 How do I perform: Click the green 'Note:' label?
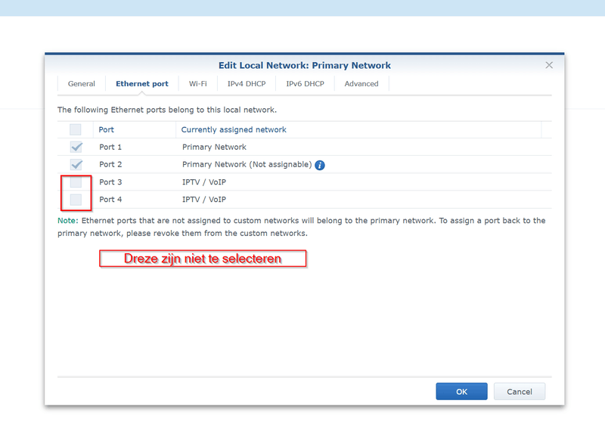click(68, 221)
